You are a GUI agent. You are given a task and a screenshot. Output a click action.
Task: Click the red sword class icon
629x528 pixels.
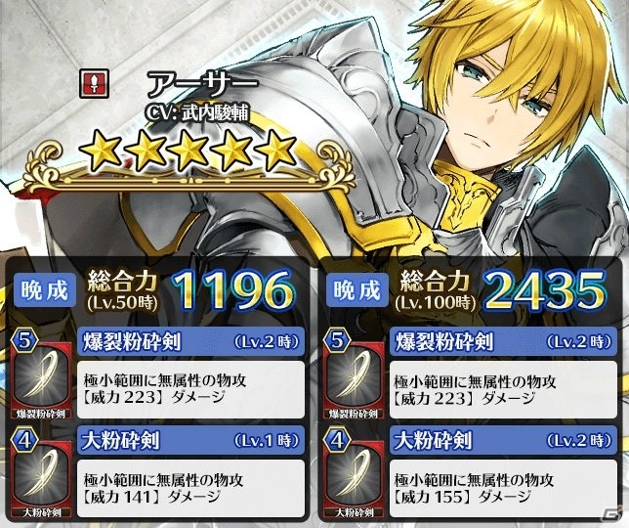click(x=94, y=83)
